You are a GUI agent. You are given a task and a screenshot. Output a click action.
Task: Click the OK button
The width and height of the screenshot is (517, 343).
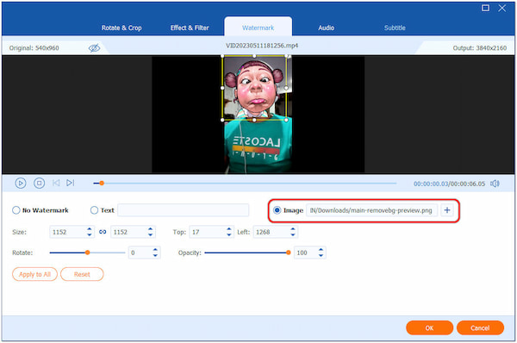(x=429, y=327)
